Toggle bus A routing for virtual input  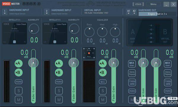pyautogui.click(x=103, y=63)
